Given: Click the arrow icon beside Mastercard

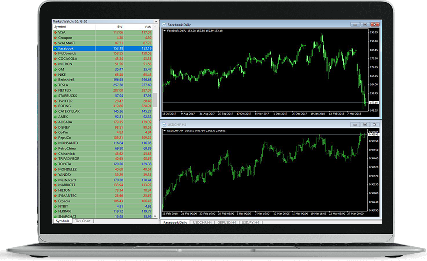Looking at the screenshot, I should pyautogui.click(x=55, y=180).
